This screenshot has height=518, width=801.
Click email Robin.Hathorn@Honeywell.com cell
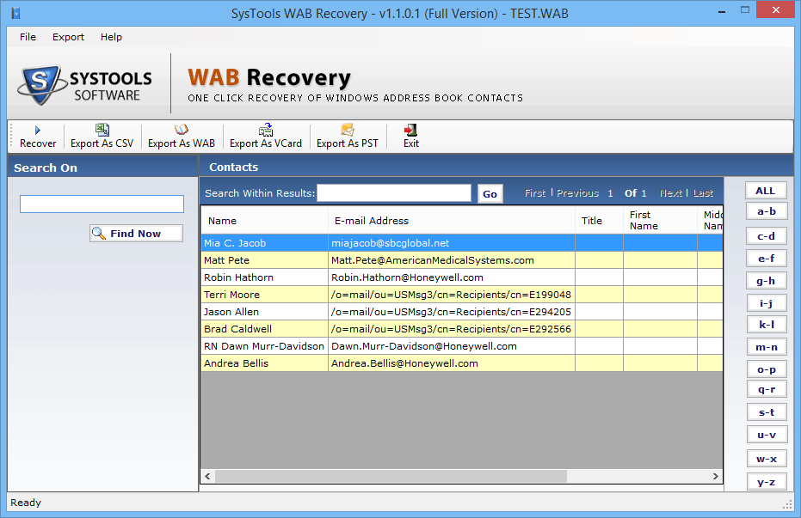[x=452, y=277]
